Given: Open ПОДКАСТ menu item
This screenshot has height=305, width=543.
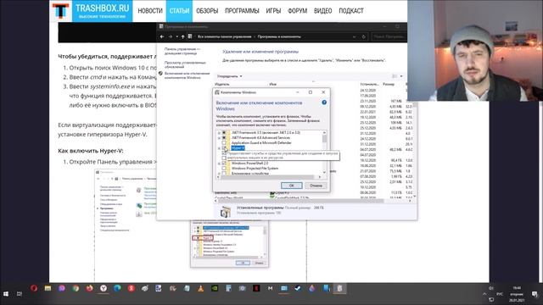Looking at the screenshot, I should [x=350, y=11].
